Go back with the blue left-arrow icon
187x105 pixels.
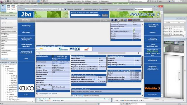coord(112,20)
